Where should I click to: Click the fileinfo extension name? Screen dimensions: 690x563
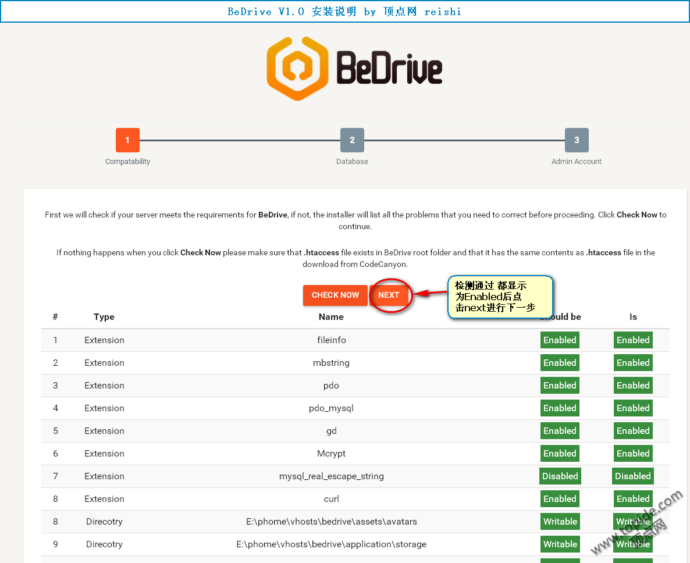coord(332,340)
